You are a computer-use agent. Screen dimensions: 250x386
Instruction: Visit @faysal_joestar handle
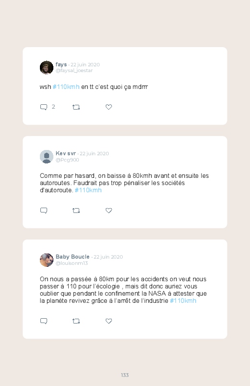pos(74,71)
